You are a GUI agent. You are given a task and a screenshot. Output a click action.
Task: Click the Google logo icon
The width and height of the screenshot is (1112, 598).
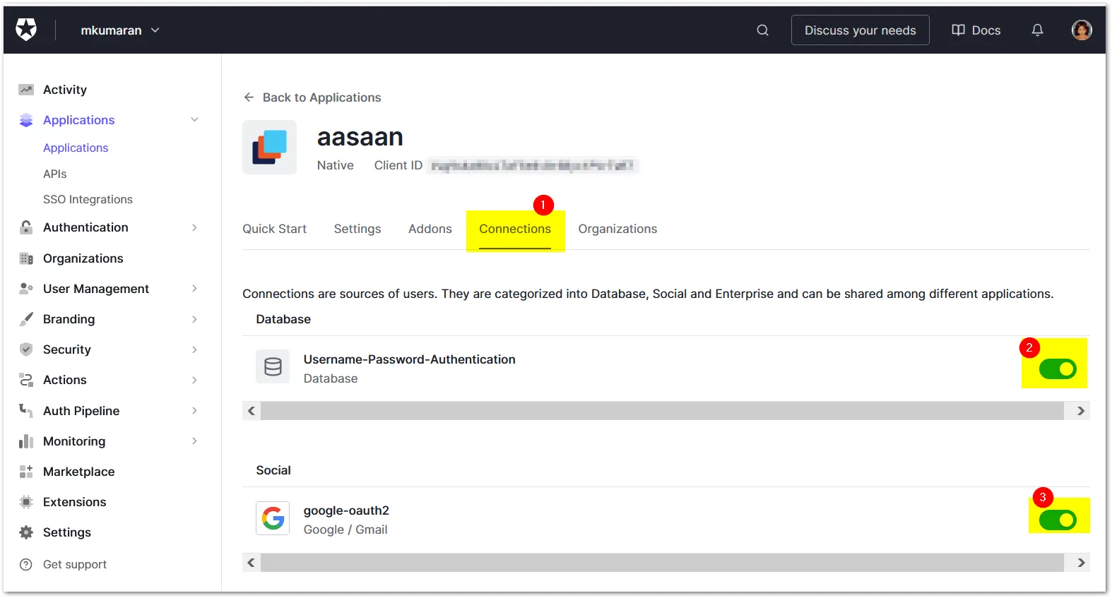273,518
